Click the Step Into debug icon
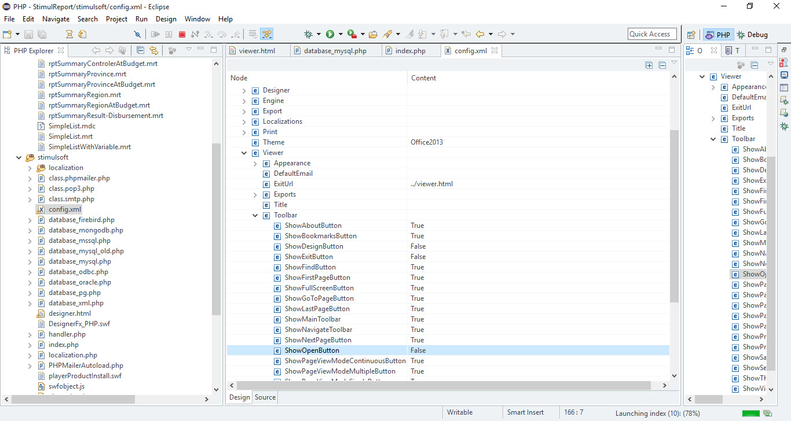 pos(208,34)
